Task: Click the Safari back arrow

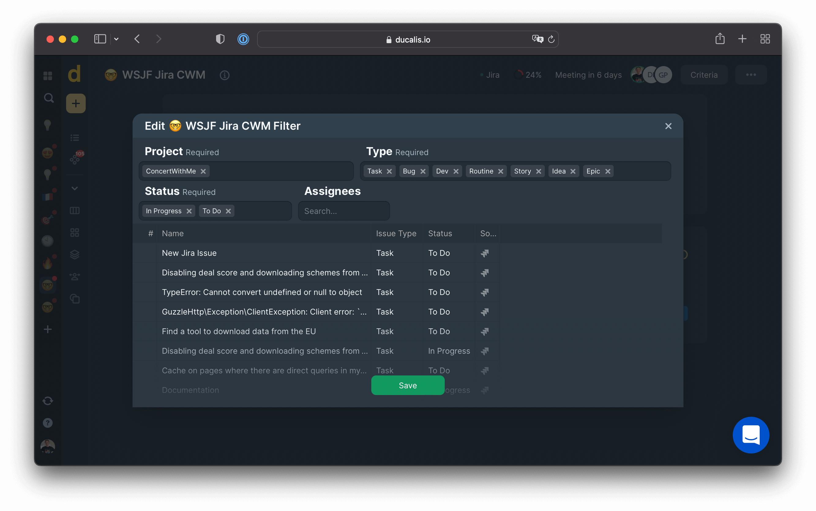Action: 137,39
